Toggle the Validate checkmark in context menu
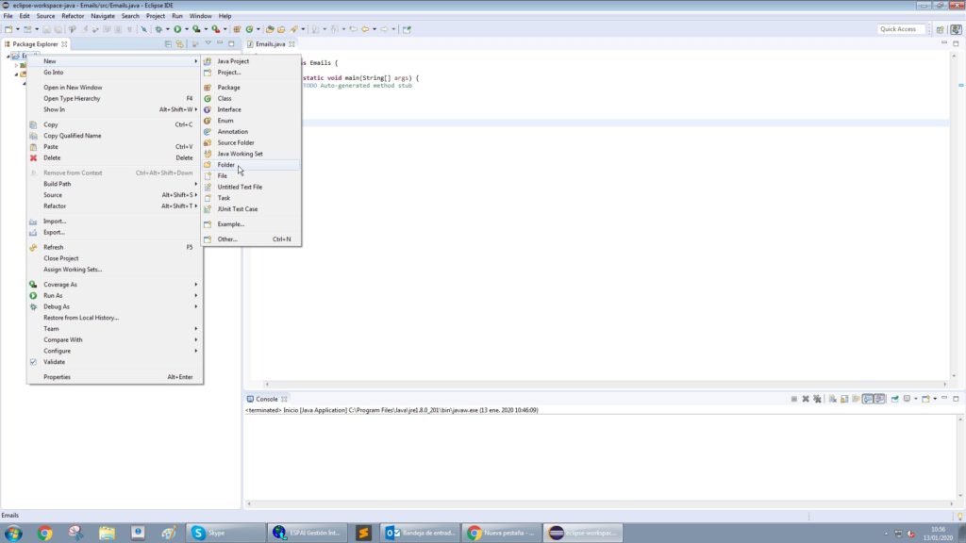Image resolution: width=966 pixels, height=543 pixels. pos(33,362)
